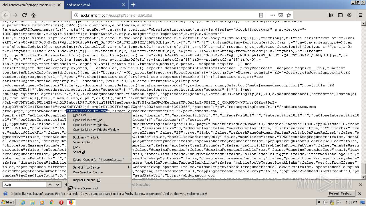Click the 1:51 PM taskbar clock

click(351, 202)
